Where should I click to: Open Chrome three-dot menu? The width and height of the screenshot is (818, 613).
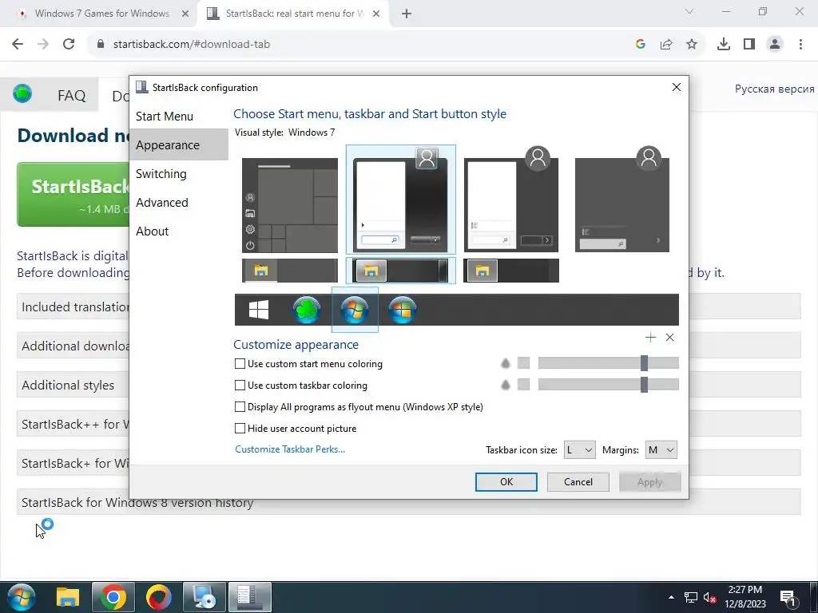click(800, 45)
